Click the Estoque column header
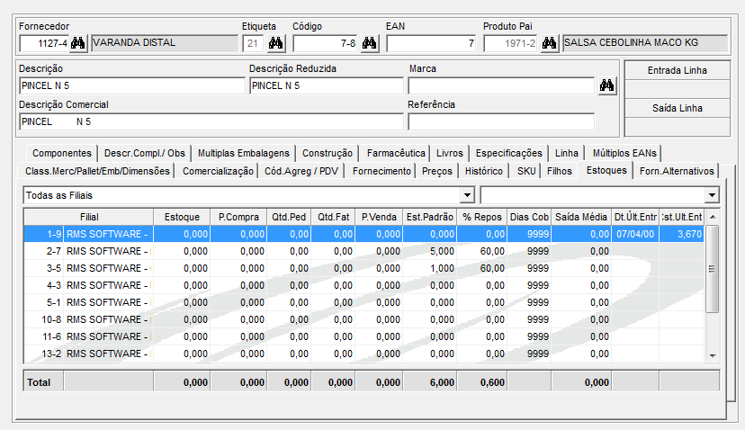745x430 pixels. tap(182, 217)
